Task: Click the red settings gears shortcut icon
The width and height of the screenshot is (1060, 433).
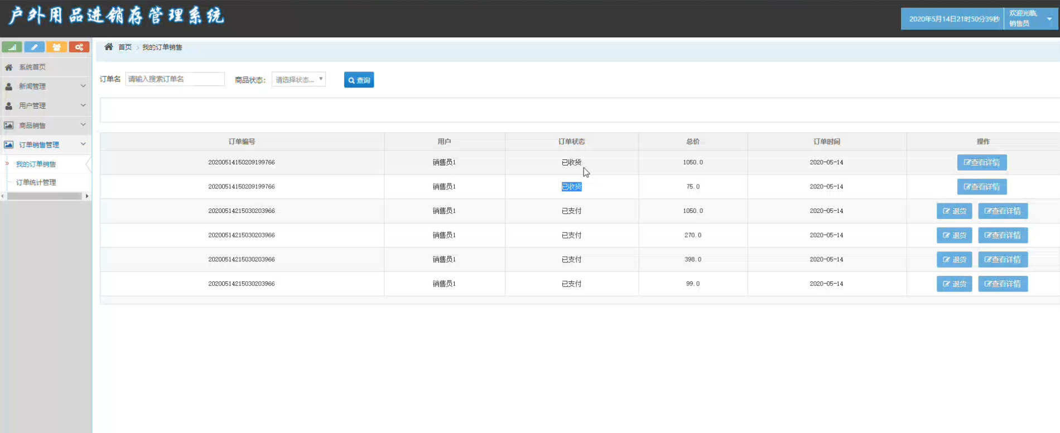Action: click(x=79, y=47)
